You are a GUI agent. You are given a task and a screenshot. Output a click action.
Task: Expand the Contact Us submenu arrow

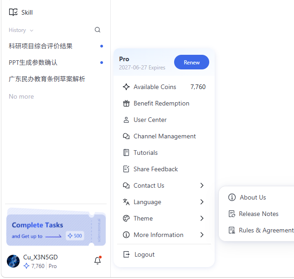pos(202,185)
